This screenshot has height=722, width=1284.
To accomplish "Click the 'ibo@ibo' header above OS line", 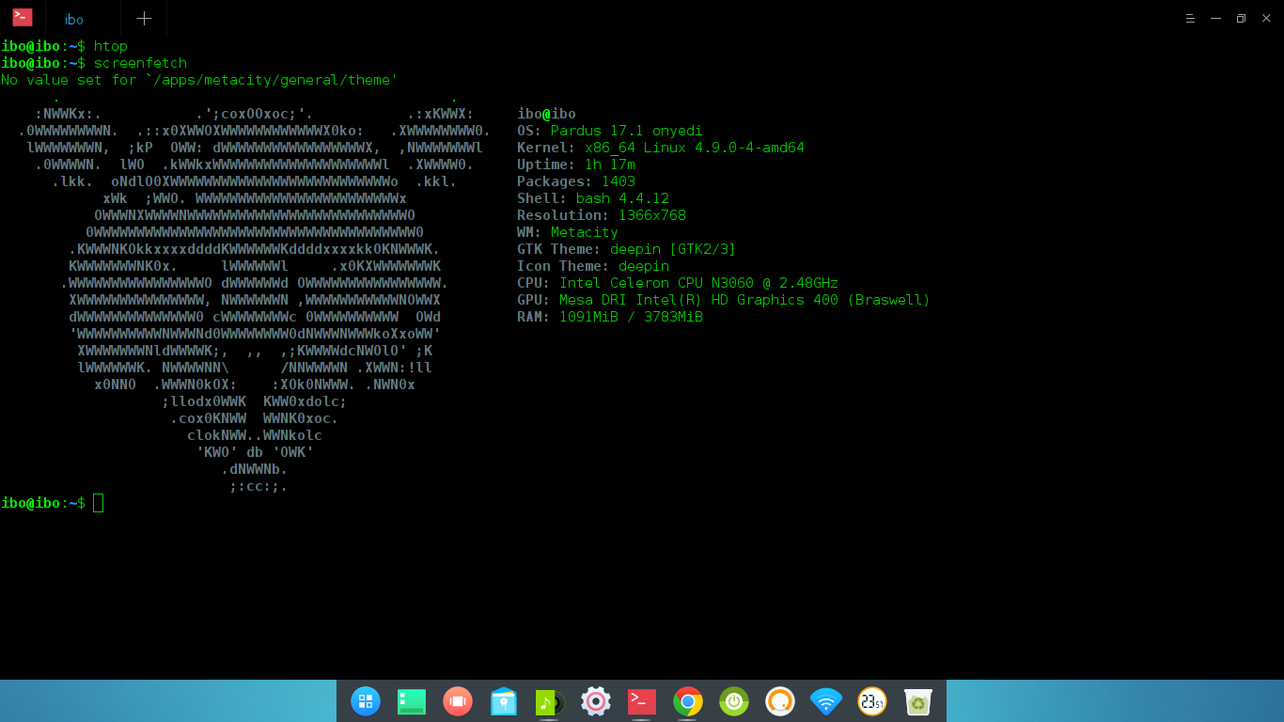I will coord(546,114).
